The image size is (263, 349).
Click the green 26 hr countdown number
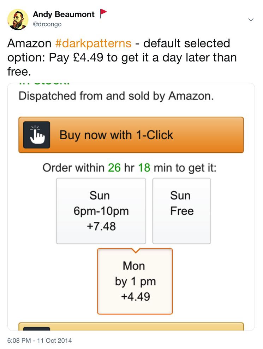click(114, 168)
